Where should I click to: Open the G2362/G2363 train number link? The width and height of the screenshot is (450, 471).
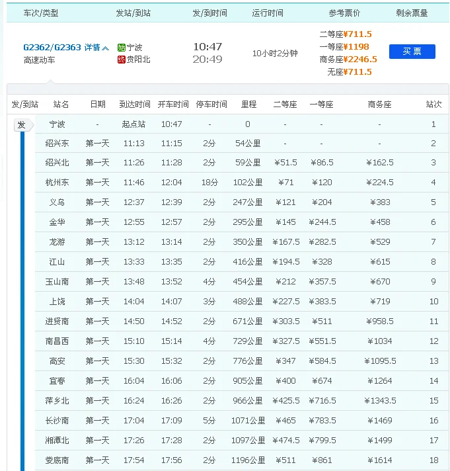click(52, 48)
